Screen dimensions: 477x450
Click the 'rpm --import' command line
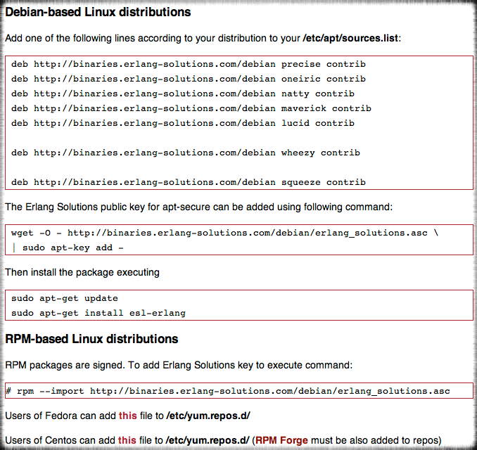pyautogui.click(x=227, y=391)
